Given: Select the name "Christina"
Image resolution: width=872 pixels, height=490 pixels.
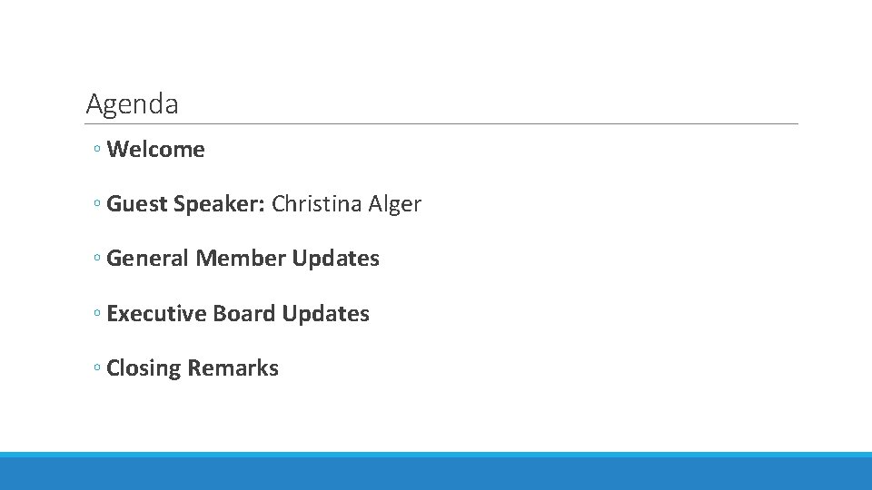Looking at the screenshot, I should (x=316, y=203).
